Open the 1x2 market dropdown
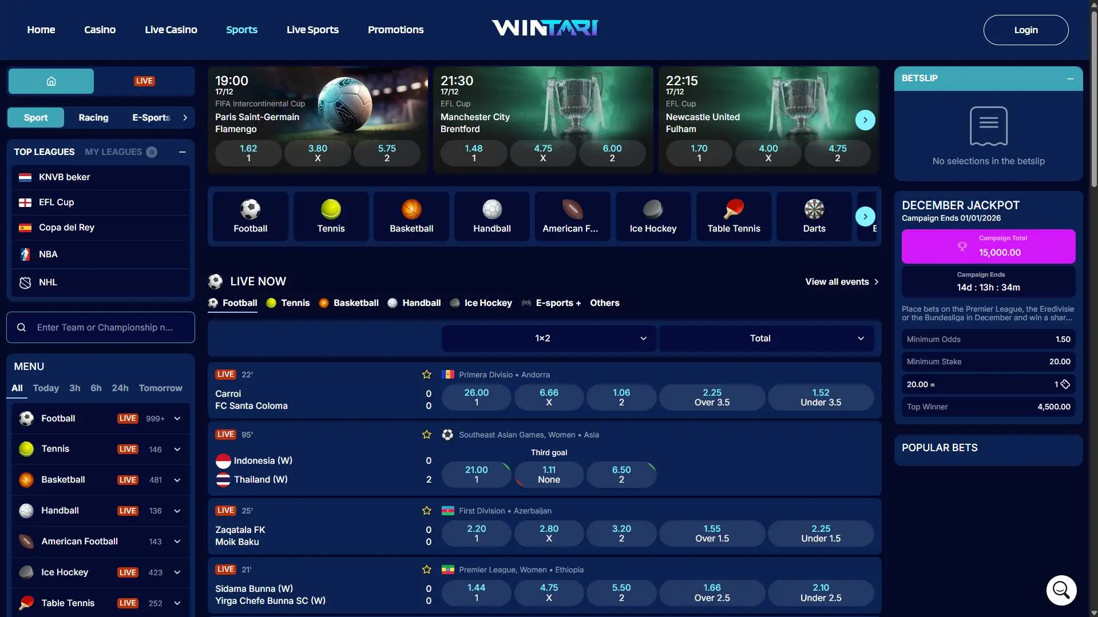1098x617 pixels. [x=548, y=338]
